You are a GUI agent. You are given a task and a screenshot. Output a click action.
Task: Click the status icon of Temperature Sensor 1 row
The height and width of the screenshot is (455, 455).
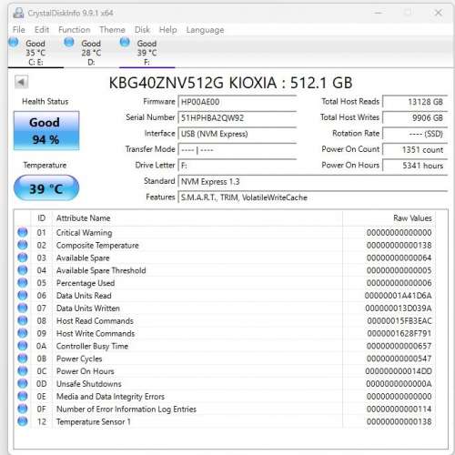pyautogui.click(x=23, y=421)
